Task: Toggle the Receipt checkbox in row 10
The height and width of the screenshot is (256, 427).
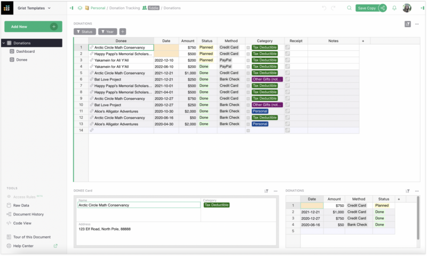Action: point(288,105)
